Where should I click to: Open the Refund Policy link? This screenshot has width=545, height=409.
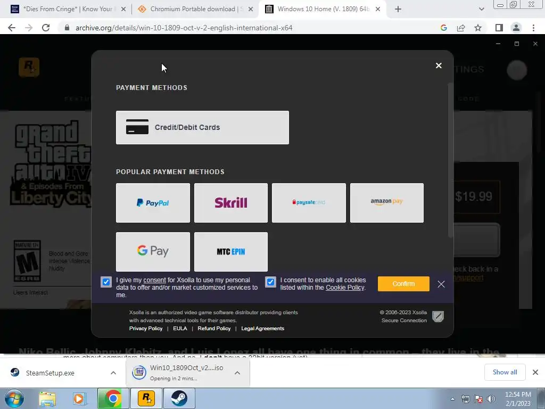pos(214,328)
